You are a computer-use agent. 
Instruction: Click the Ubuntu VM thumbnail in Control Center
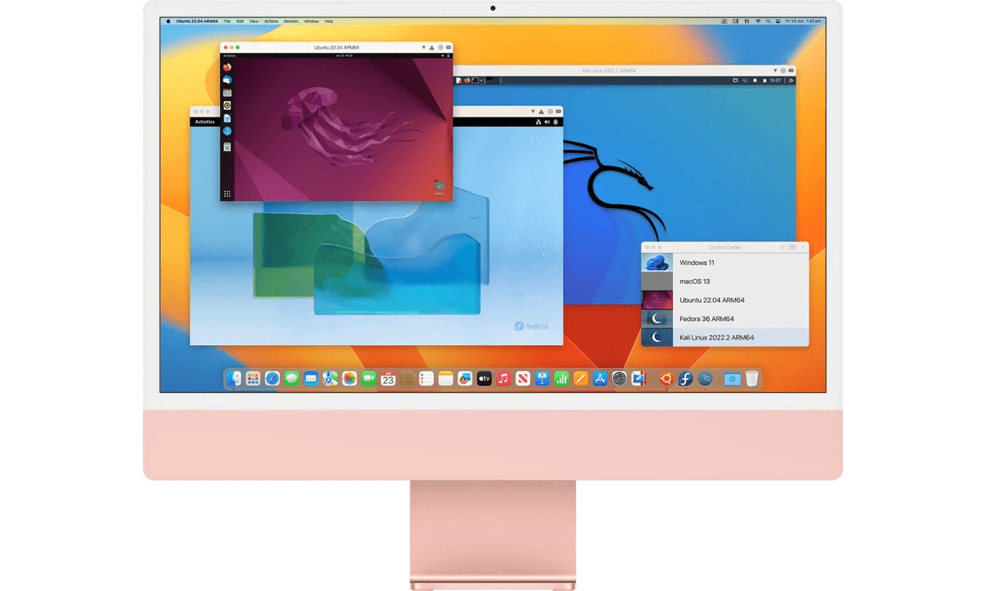pyautogui.click(x=657, y=300)
